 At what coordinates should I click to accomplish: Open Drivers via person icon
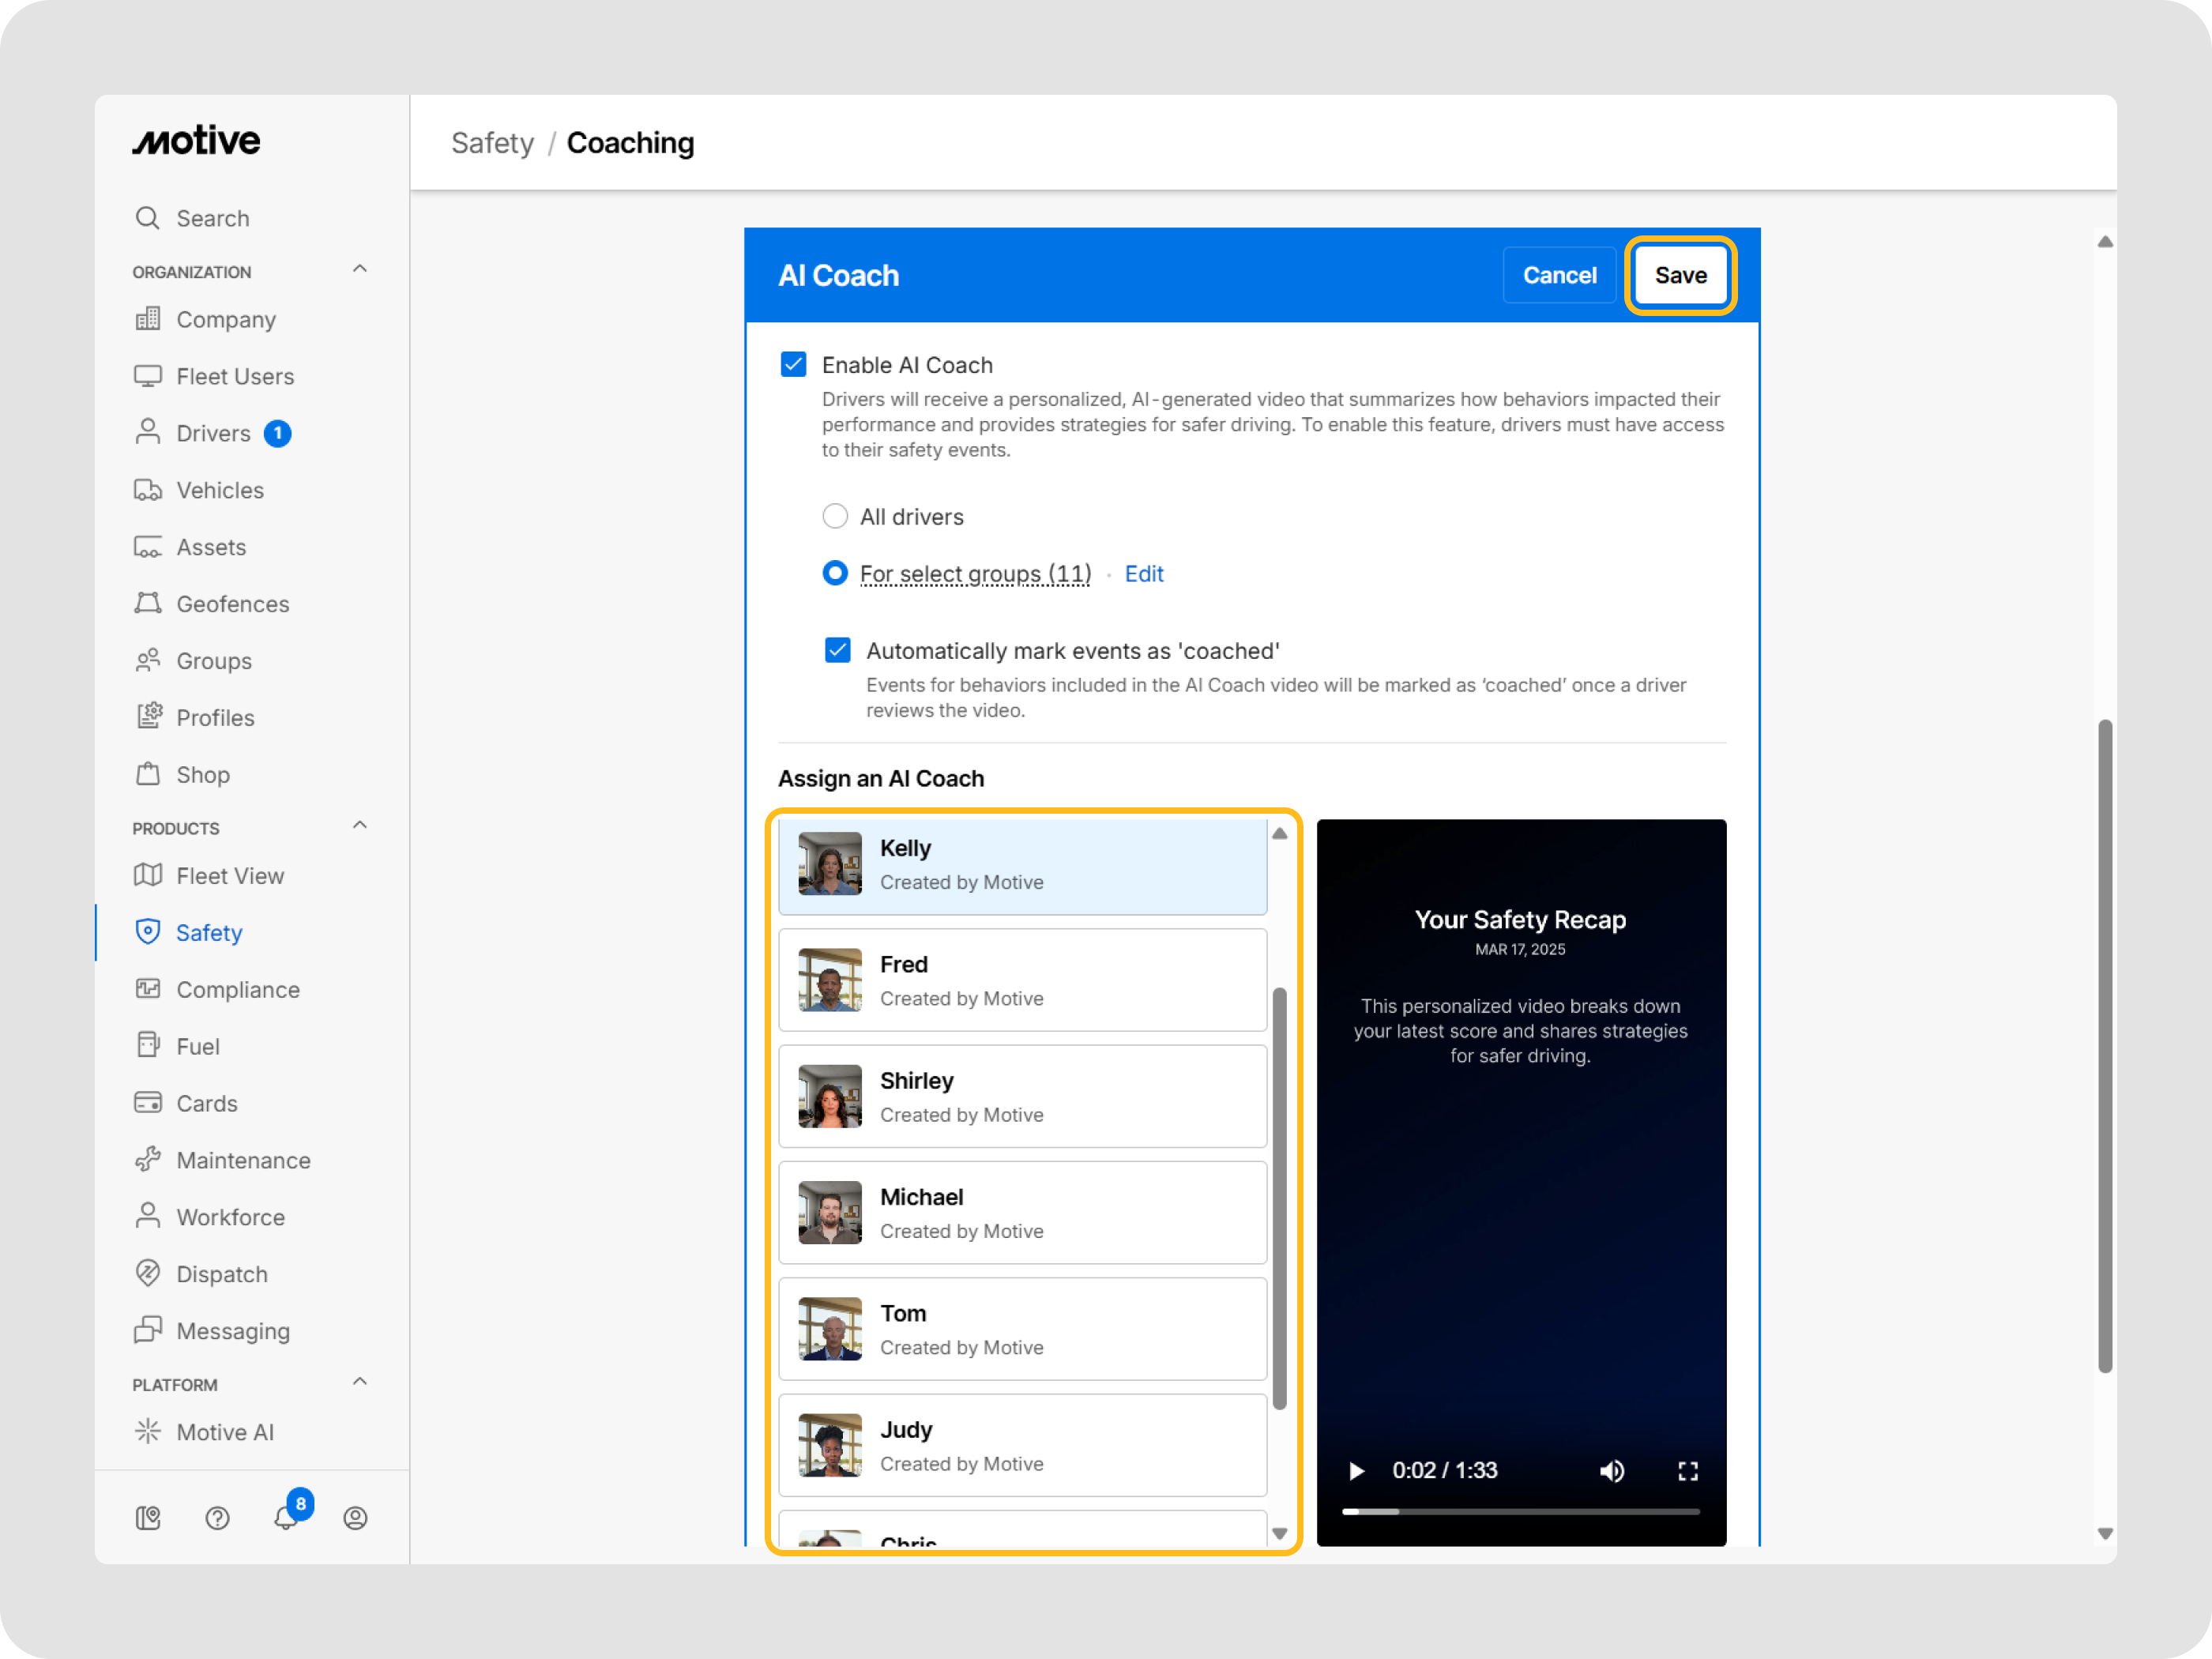(148, 432)
